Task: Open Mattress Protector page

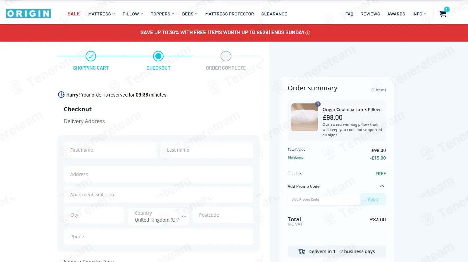Action: [x=230, y=14]
